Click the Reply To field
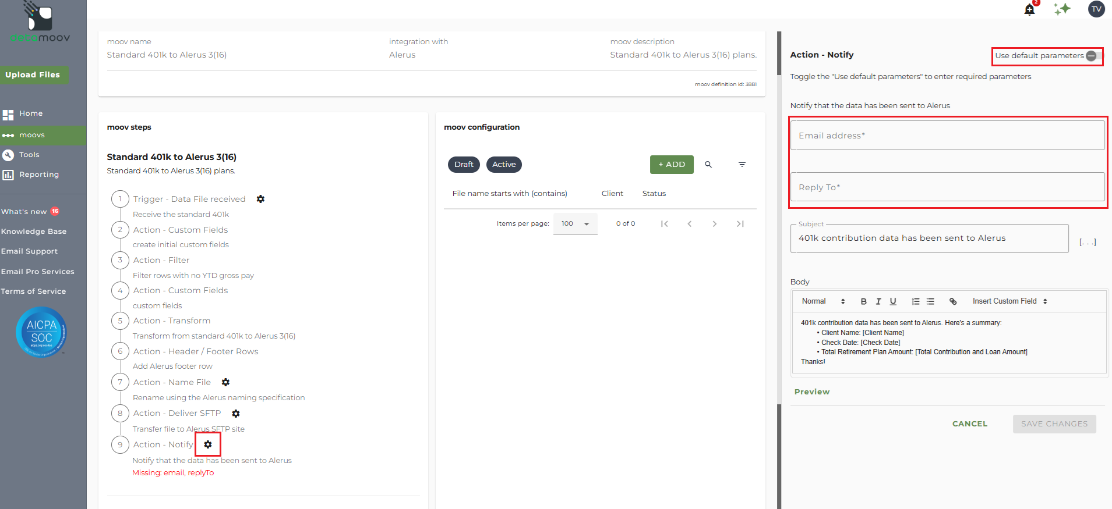Screen dimensions: 1112x509 pos(947,187)
